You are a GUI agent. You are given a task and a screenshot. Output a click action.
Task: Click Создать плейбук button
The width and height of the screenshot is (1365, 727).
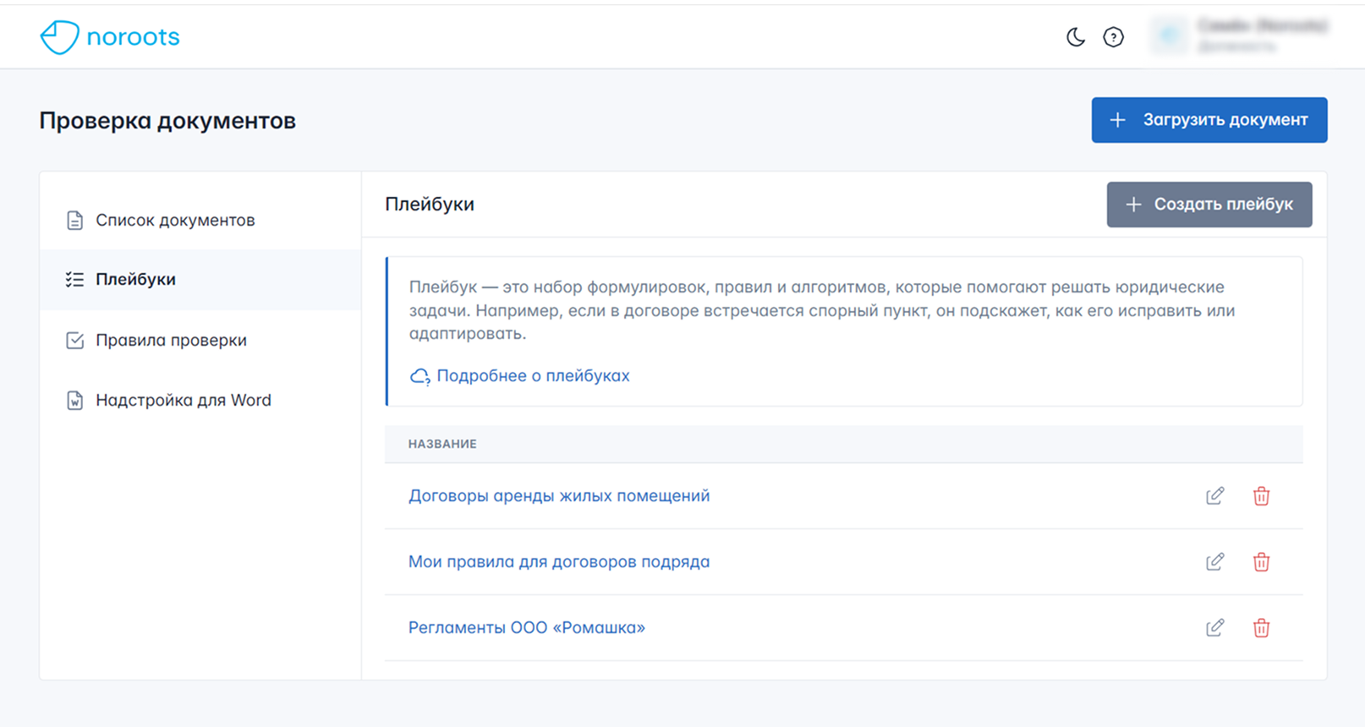coord(1209,205)
